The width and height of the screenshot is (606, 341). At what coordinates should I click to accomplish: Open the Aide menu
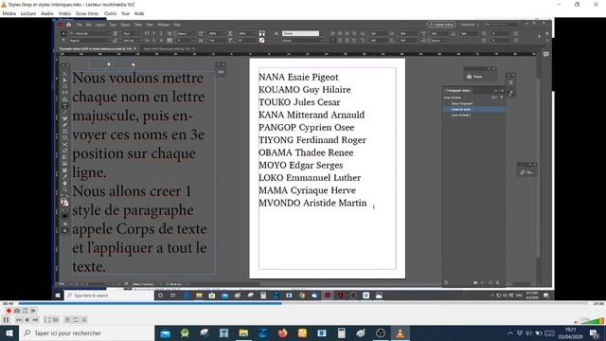point(139,13)
